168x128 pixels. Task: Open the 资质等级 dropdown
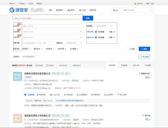pyautogui.click(x=104, y=26)
